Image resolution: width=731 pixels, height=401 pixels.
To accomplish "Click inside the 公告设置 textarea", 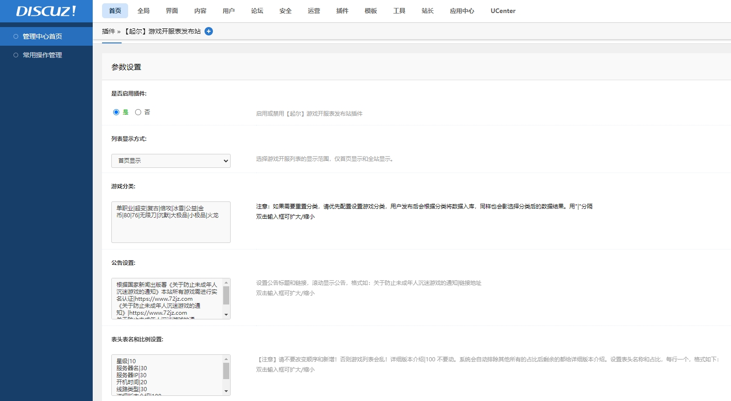I will [171, 298].
